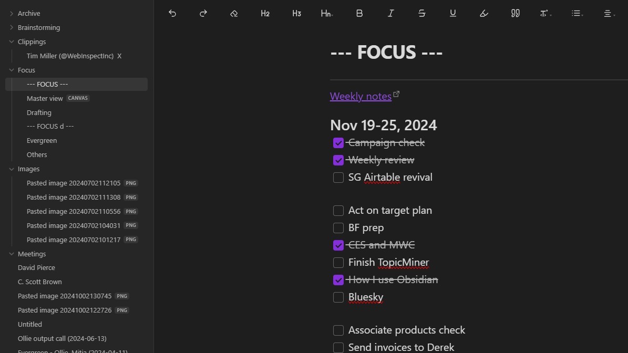This screenshot has width=628, height=353.
Task: Check the SG Airtable revival checkbox
Action: [338, 178]
